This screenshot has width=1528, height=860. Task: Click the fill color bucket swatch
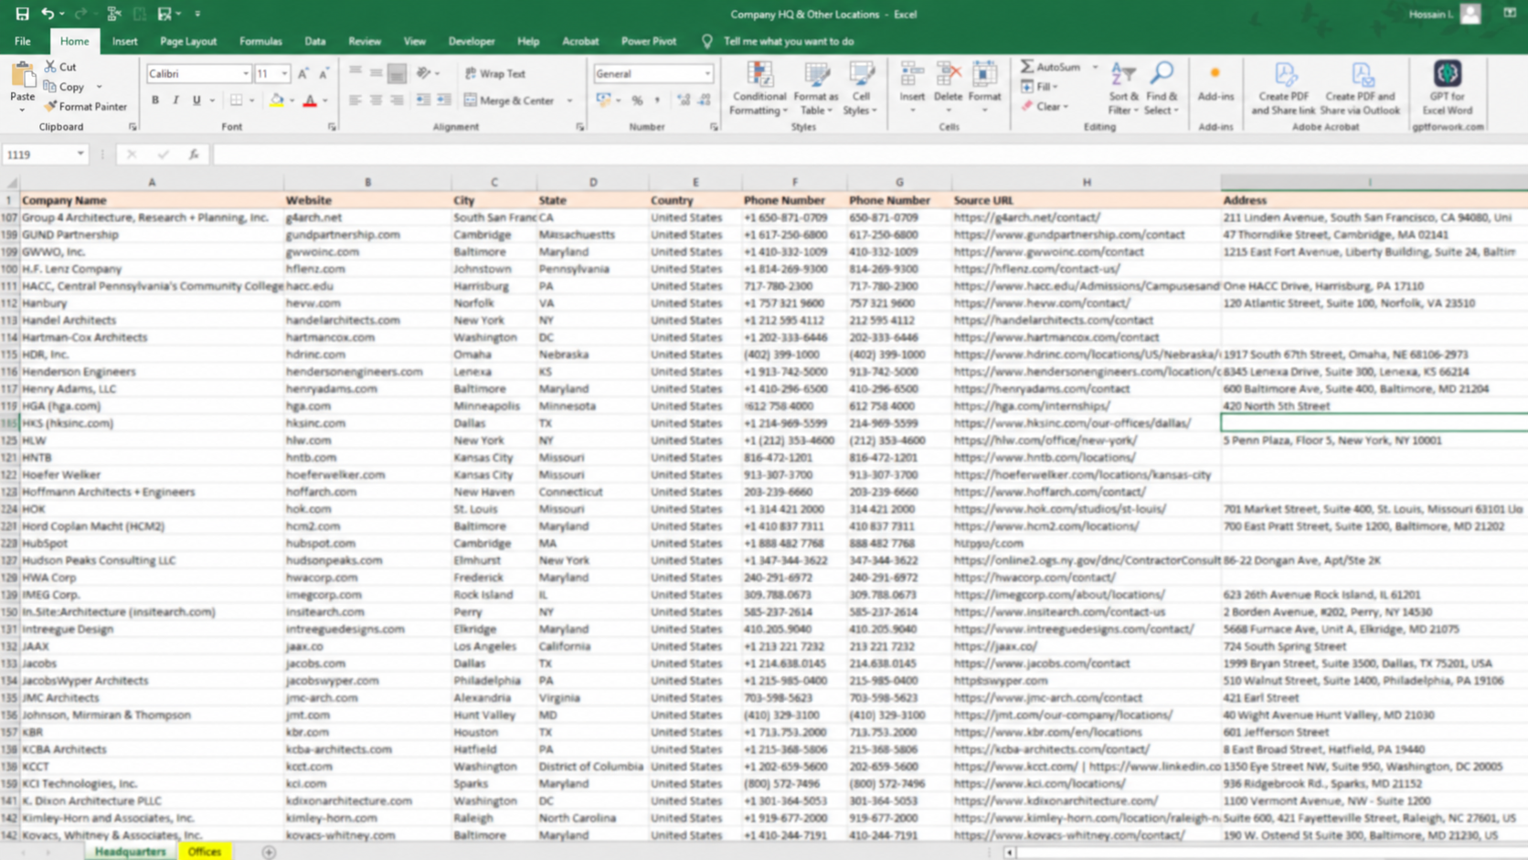click(x=276, y=101)
